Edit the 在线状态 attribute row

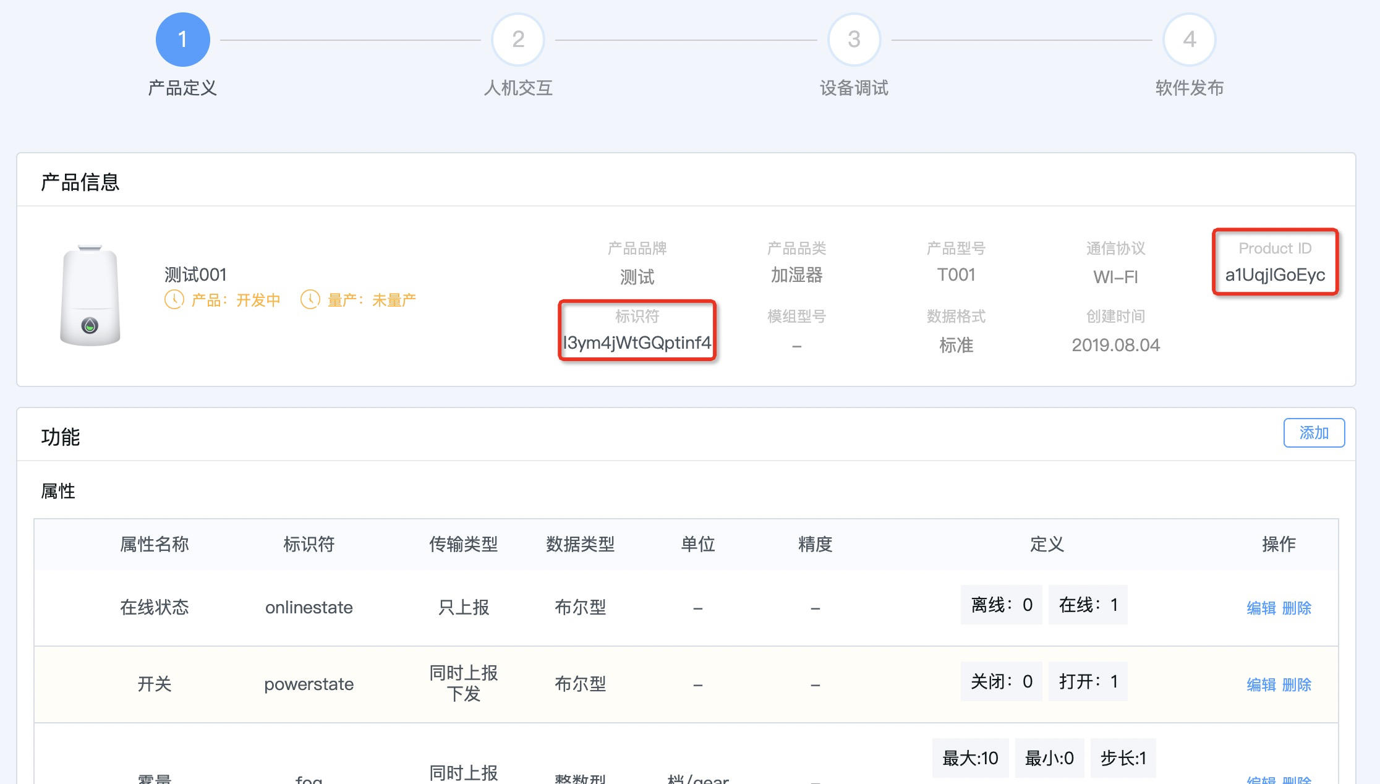click(1261, 608)
